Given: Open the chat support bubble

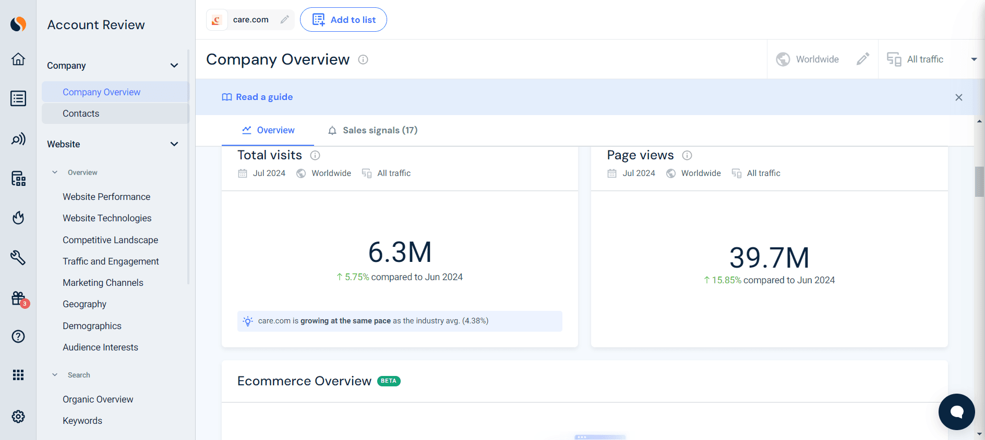Looking at the screenshot, I should tap(956, 412).
